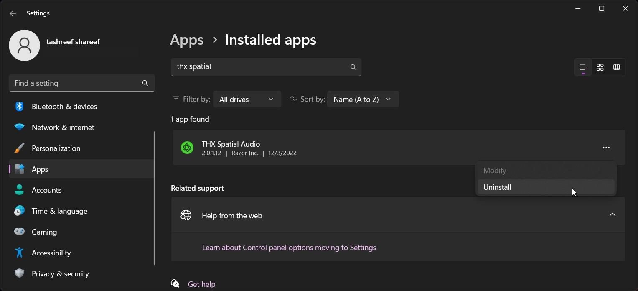Close the Settings window

(625, 8)
